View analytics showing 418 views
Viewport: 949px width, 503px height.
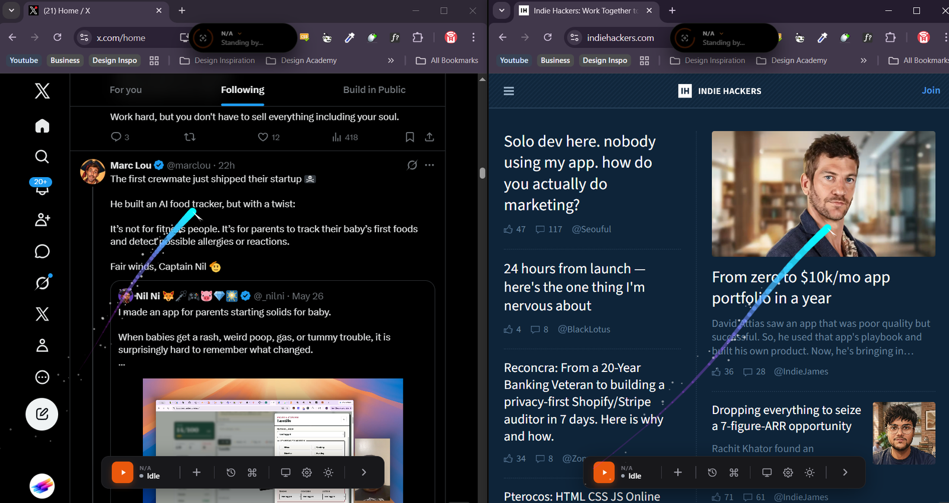345,137
